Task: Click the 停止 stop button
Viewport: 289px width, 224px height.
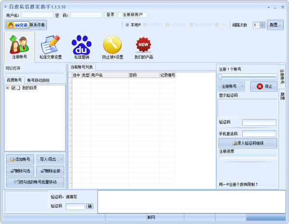Action: click(x=264, y=86)
